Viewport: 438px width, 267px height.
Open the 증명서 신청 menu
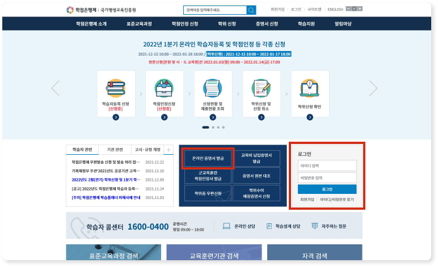point(267,24)
